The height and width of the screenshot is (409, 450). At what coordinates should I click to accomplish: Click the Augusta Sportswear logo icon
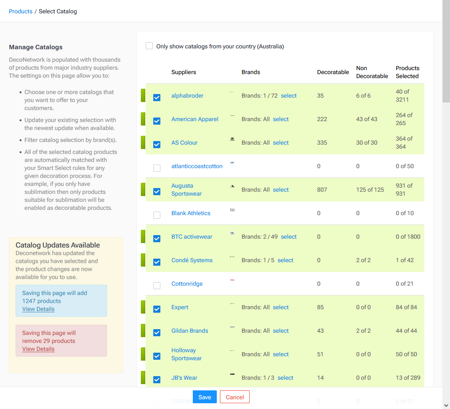pos(232,186)
